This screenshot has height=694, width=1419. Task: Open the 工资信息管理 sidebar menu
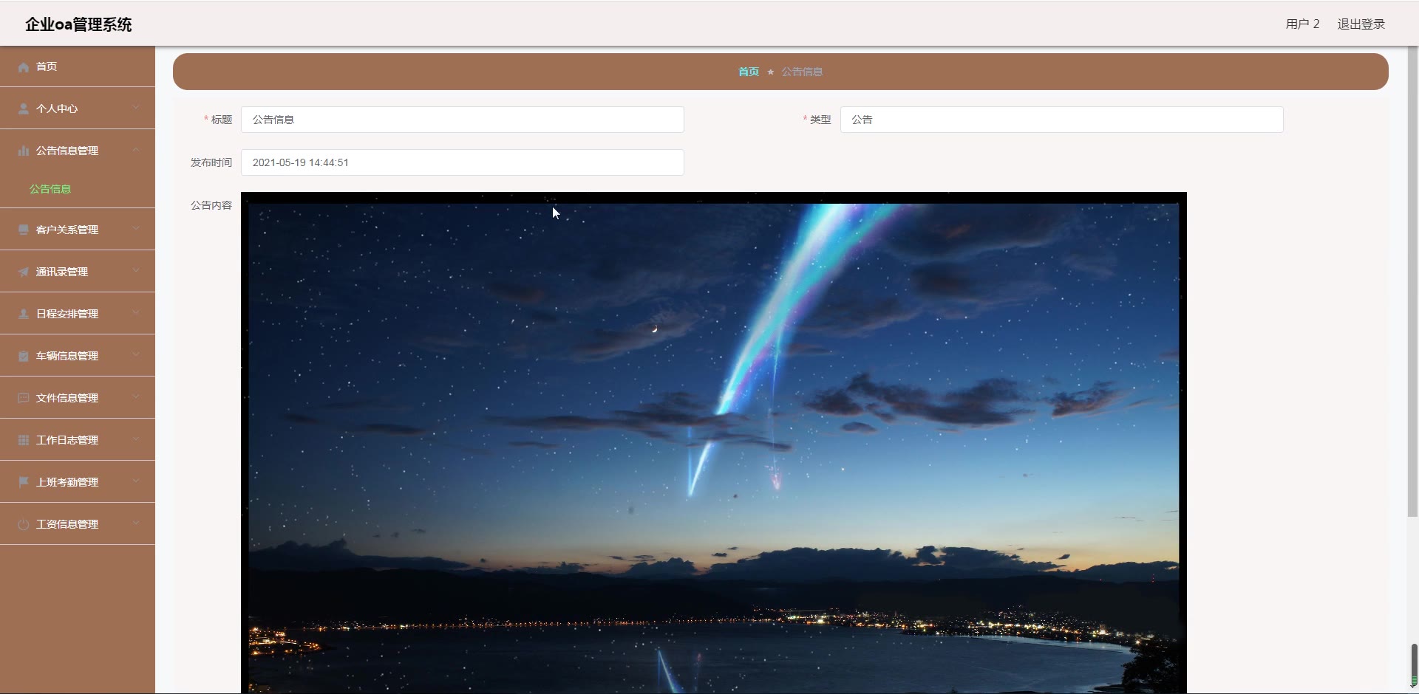[x=78, y=524]
